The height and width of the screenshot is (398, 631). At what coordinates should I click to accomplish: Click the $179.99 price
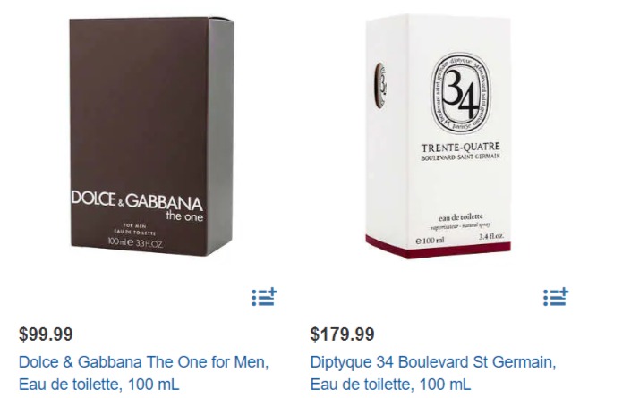coord(342,334)
